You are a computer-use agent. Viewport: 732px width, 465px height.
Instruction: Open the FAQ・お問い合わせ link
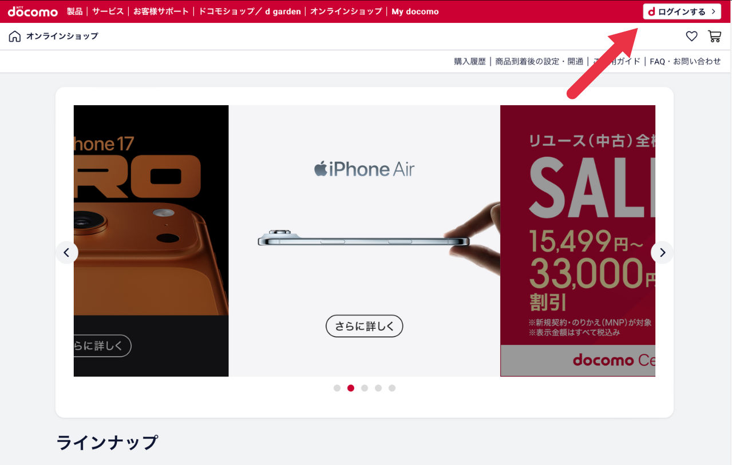click(685, 61)
